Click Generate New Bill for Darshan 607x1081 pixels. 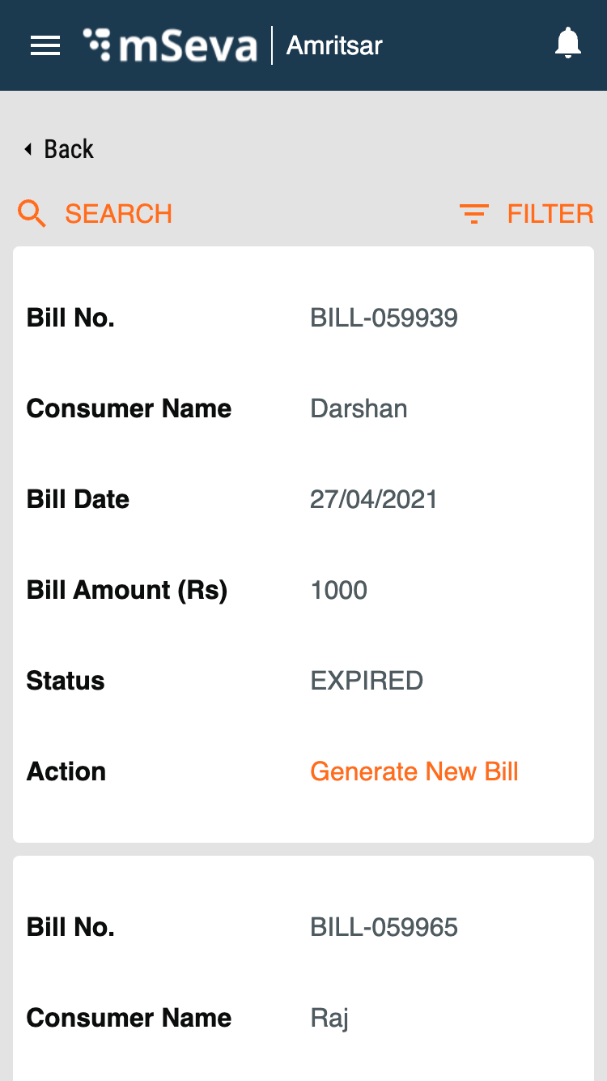pos(414,771)
